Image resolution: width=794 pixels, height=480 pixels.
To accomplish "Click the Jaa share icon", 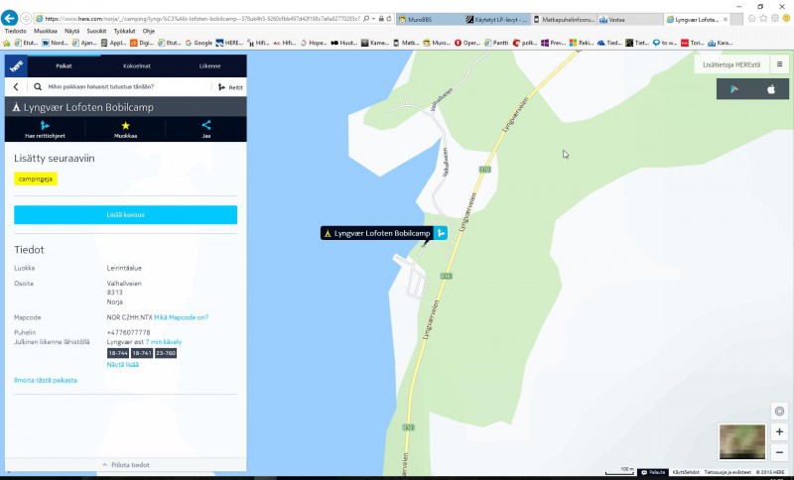I will coord(206,125).
